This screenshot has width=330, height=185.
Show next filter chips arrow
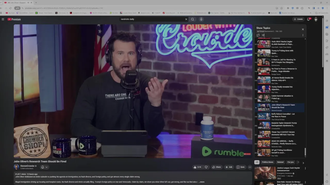[303, 163]
